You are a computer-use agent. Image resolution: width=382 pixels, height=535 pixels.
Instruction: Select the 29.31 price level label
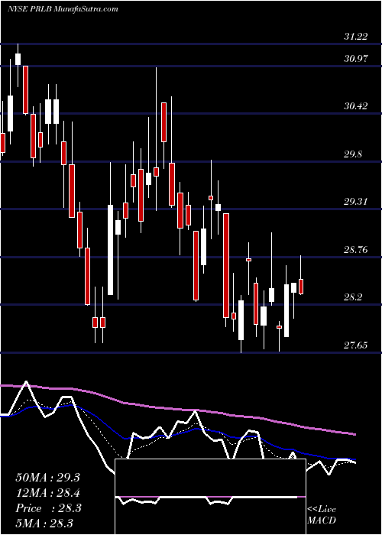coord(356,201)
